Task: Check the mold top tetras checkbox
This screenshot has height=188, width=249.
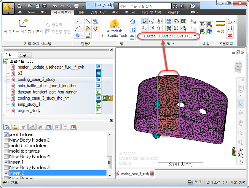Action: tap(6, 151)
